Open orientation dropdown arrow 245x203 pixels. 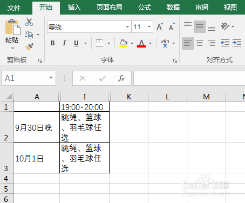(233, 26)
